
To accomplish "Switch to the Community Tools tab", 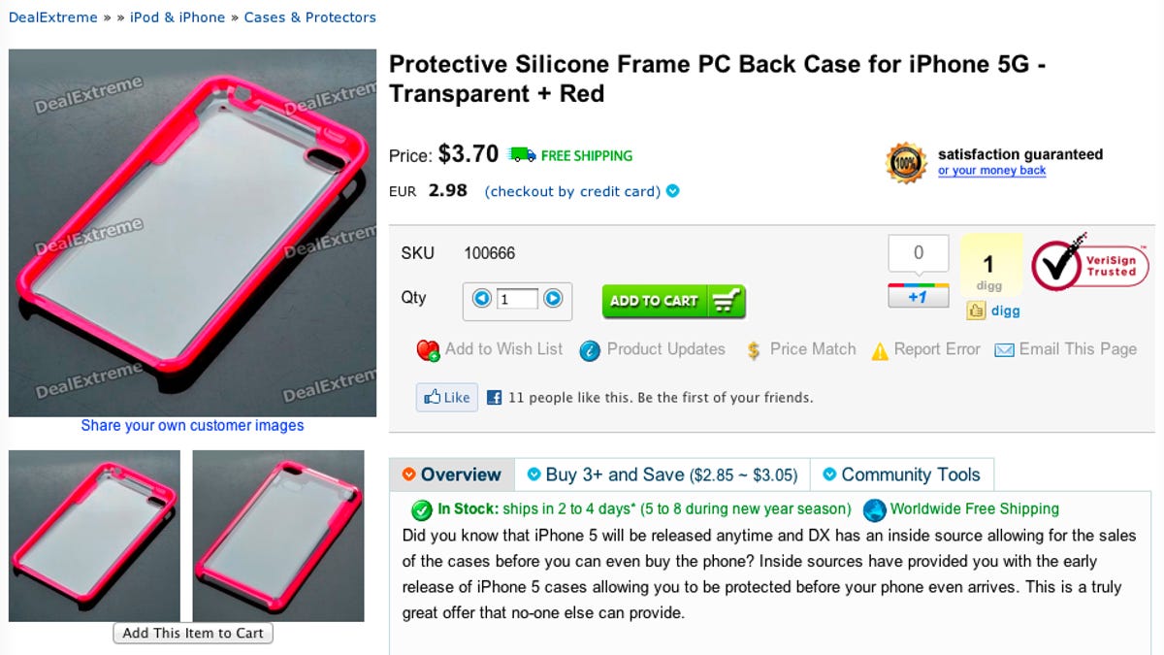I will [901, 475].
